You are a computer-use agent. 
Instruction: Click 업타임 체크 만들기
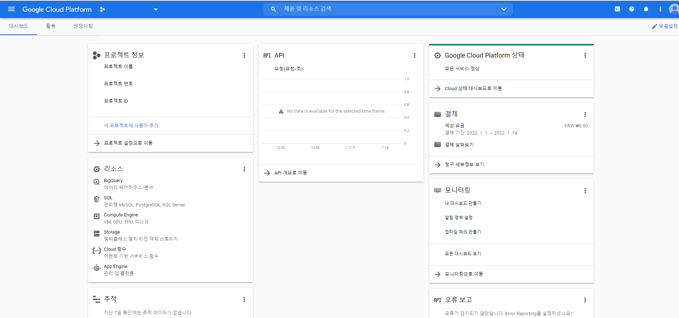coord(463,232)
